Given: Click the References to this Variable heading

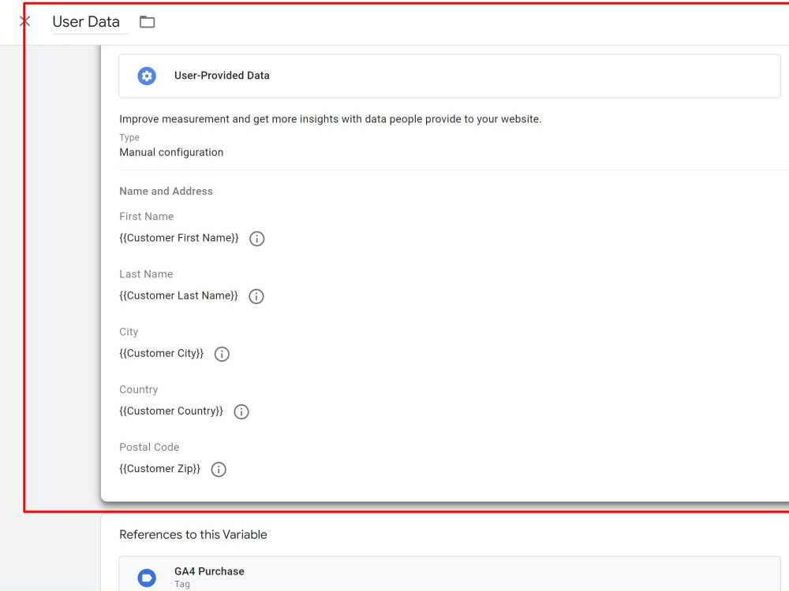Looking at the screenshot, I should 193,535.
